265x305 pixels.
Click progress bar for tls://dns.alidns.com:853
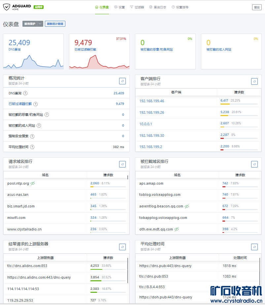[x=108, y=269]
